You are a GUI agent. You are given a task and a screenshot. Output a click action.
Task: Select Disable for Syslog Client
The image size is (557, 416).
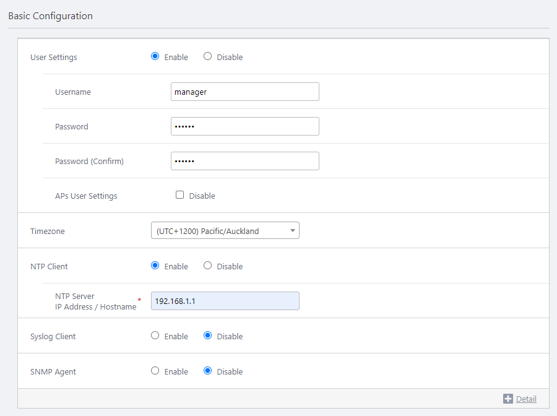tap(208, 336)
